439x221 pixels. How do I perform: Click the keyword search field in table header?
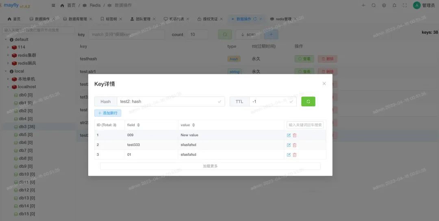tap(305, 125)
